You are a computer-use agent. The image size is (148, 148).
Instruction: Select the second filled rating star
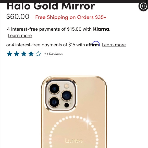click(17, 54)
